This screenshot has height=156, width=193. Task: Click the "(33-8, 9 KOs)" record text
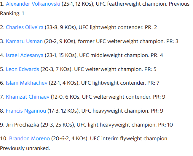(x=61, y=27)
